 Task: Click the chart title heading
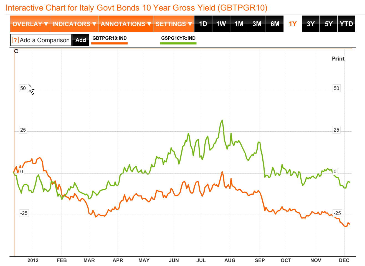pyautogui.click(x=136, y=7)
